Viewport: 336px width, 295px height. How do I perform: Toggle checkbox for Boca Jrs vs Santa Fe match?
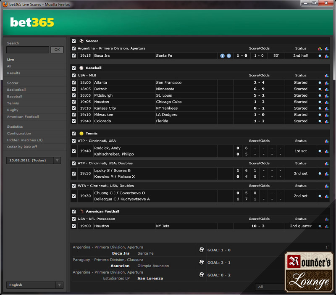coord(74,55)
